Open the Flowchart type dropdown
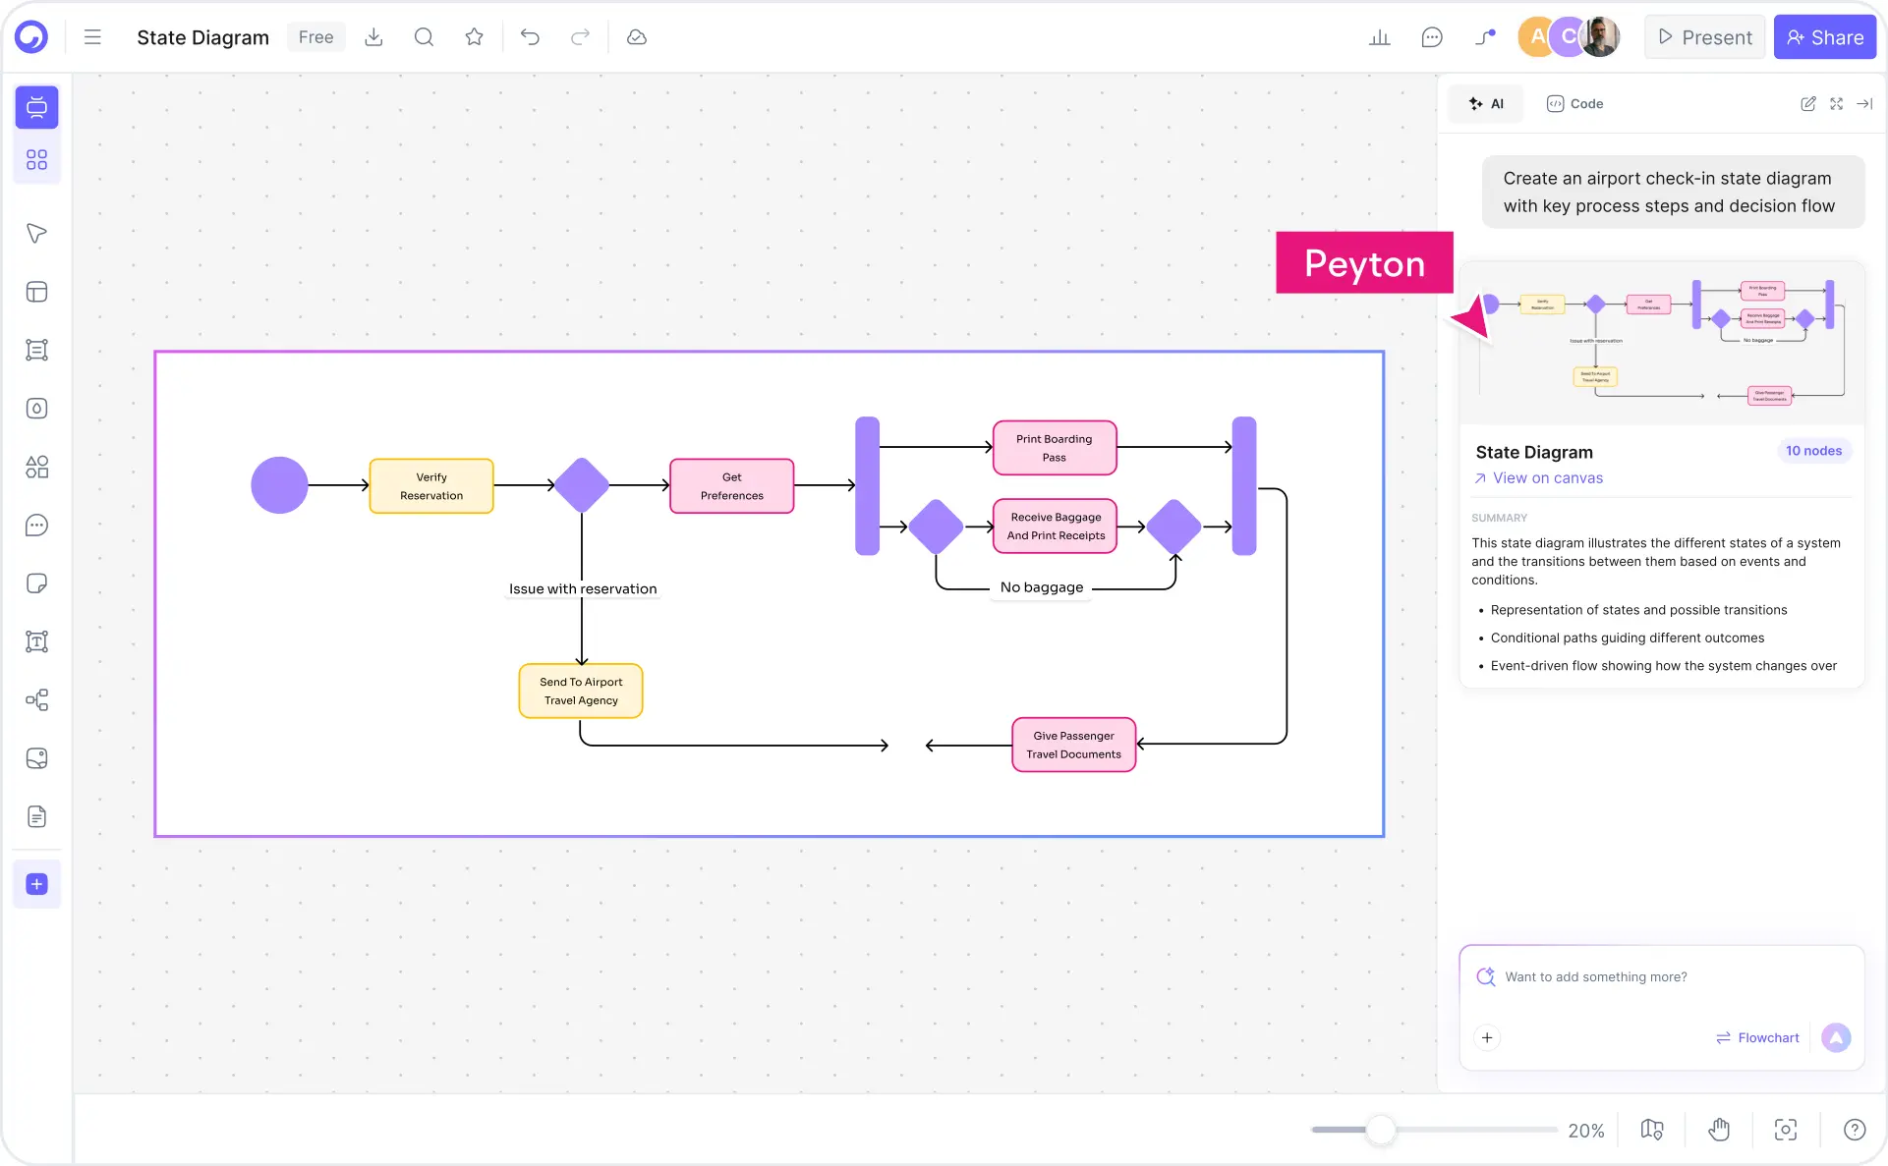1888x1166 pixels. pos(1758,1037)
